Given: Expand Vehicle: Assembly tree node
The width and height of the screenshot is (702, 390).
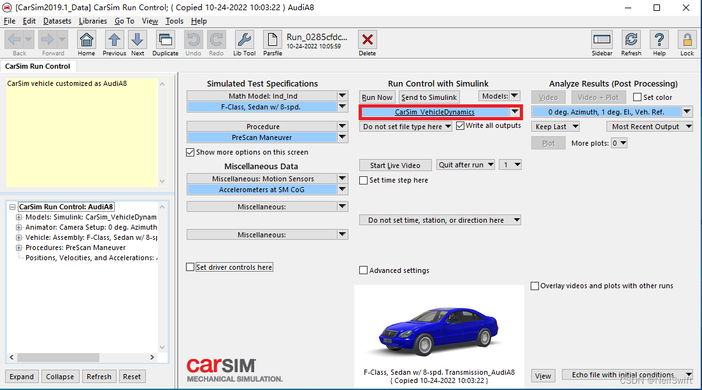Looking at the screenshot, I should pyautogui.click(x=19, y=237).
